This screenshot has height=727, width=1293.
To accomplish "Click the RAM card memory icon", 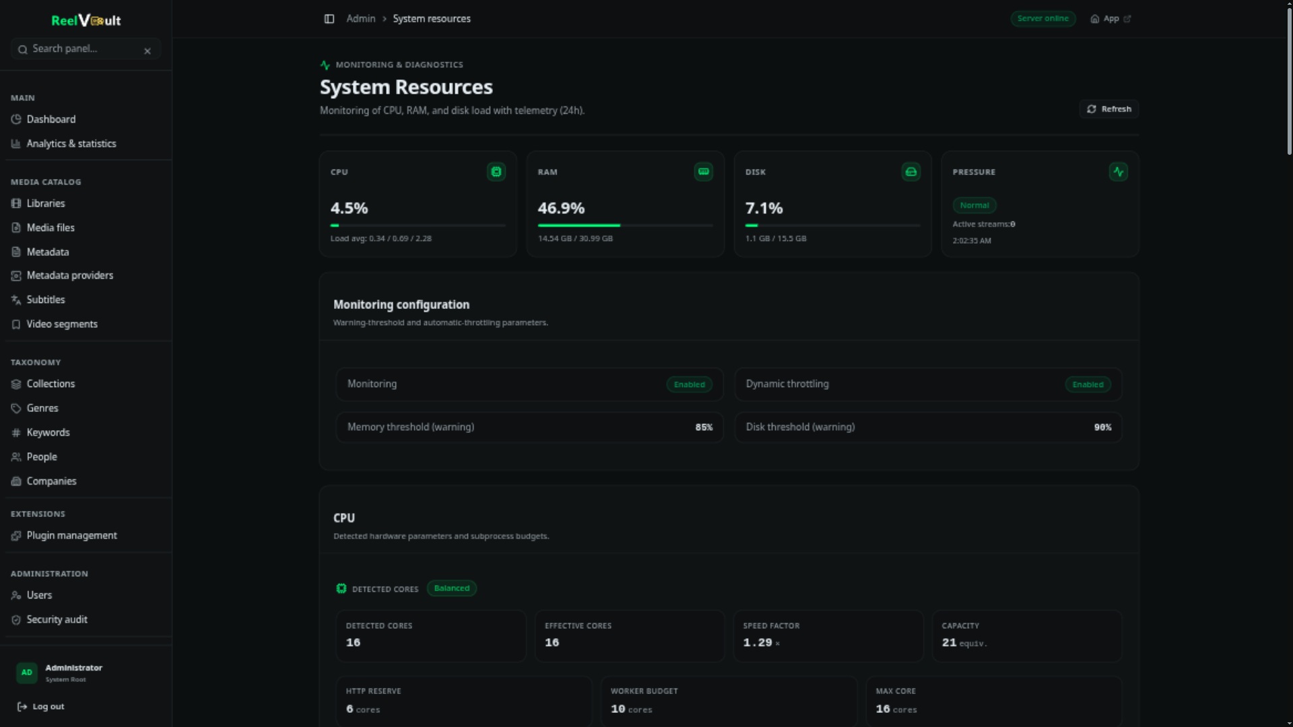I will click(704, 172).
